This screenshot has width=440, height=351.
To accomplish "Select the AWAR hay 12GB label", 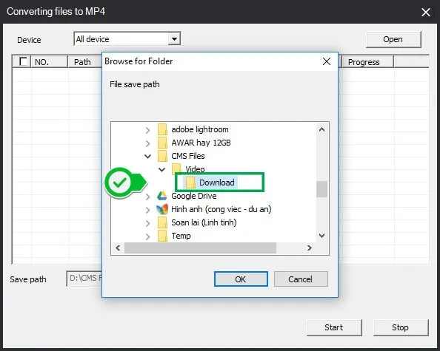I will pos(201,143).
